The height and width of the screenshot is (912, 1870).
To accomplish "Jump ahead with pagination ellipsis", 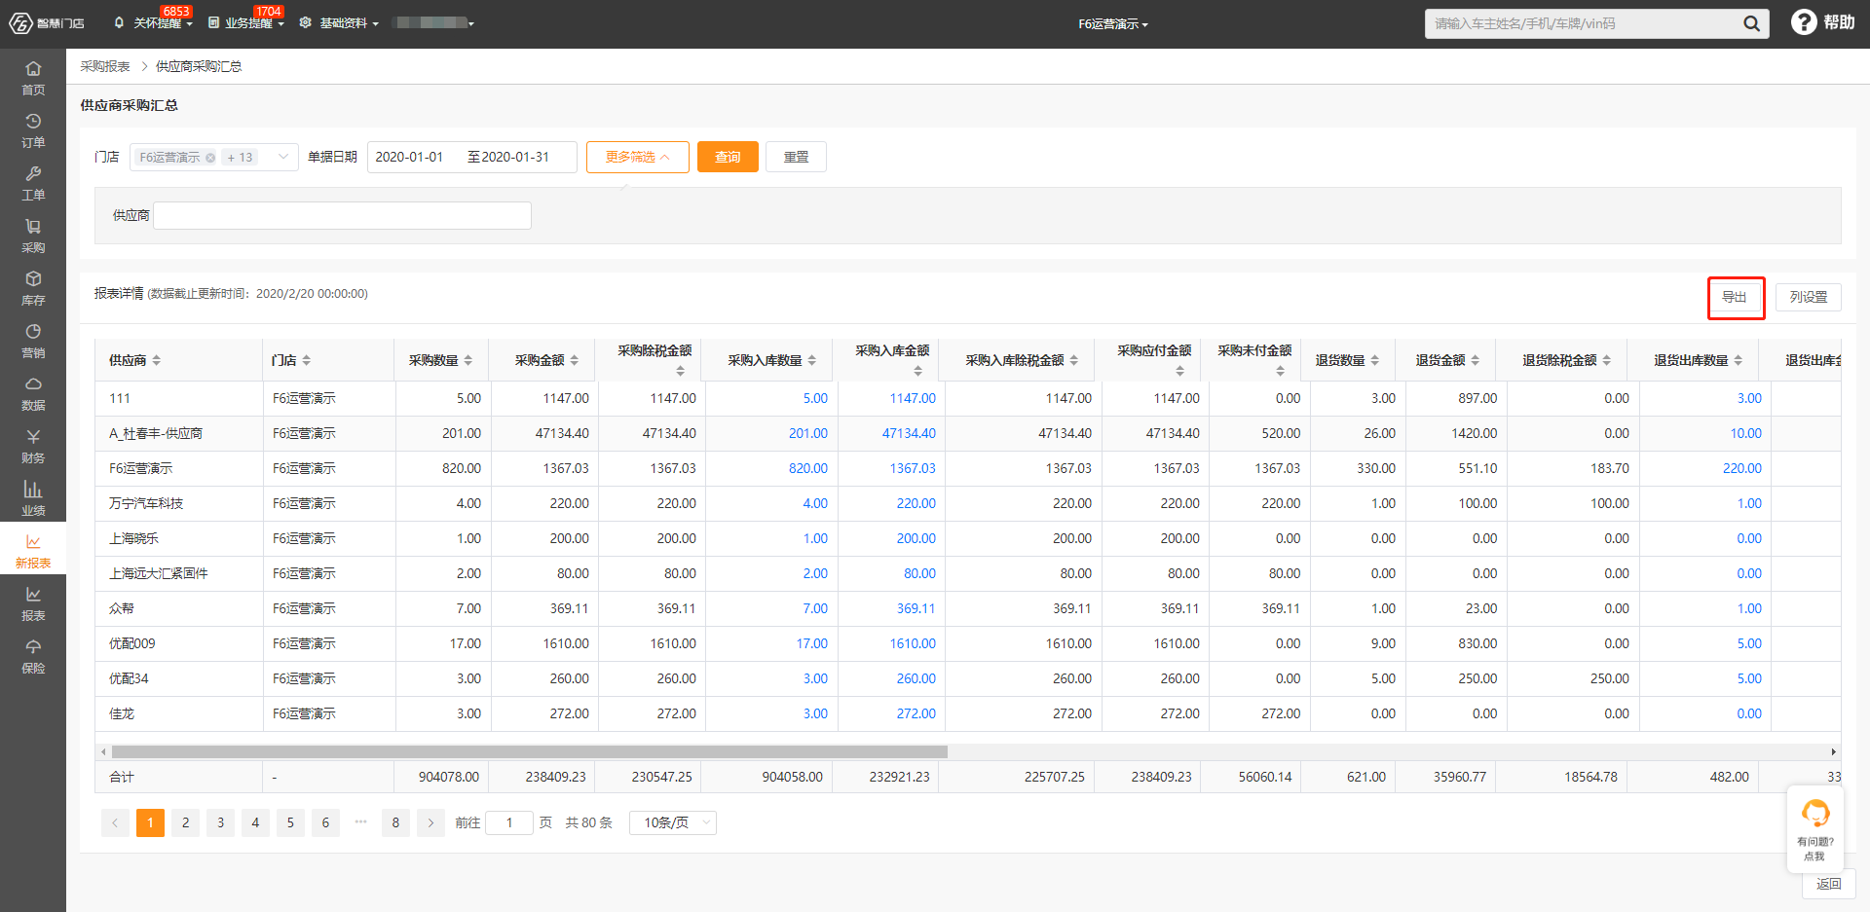I will coord(360,822).
